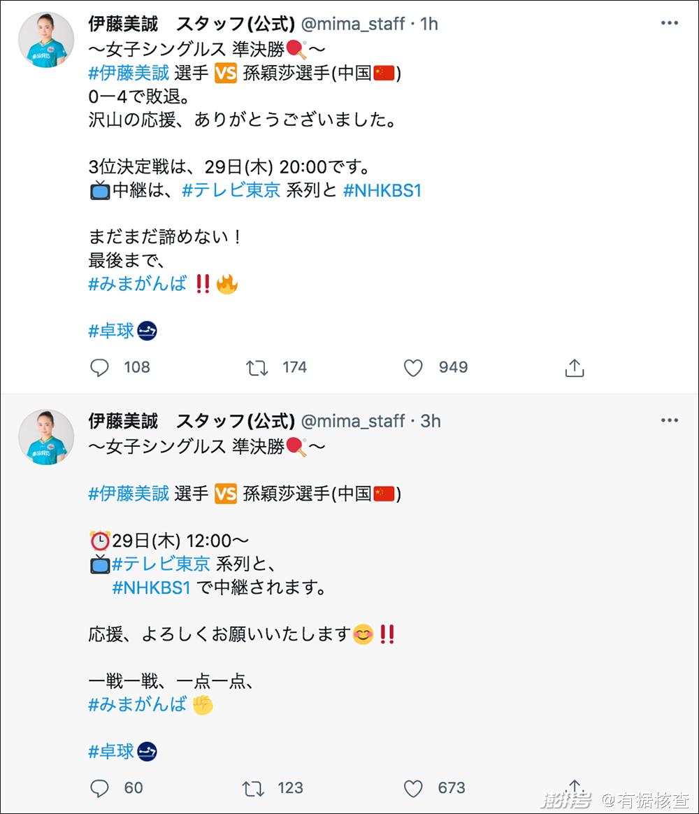Open #テレビ東京 hashtag in the top tweet
Screen dimensions: 699x814
tap(231, 190)
